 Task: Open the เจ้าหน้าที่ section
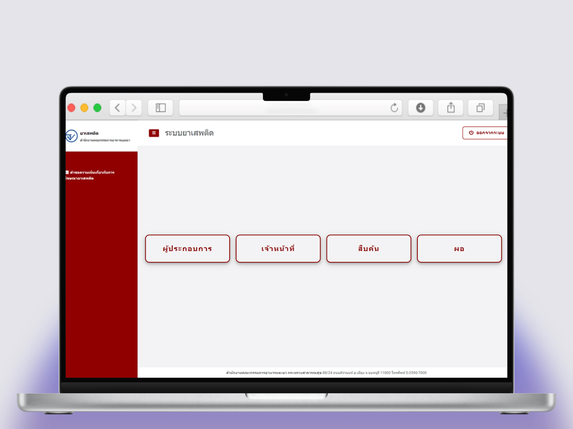click(x=278, y=249)
